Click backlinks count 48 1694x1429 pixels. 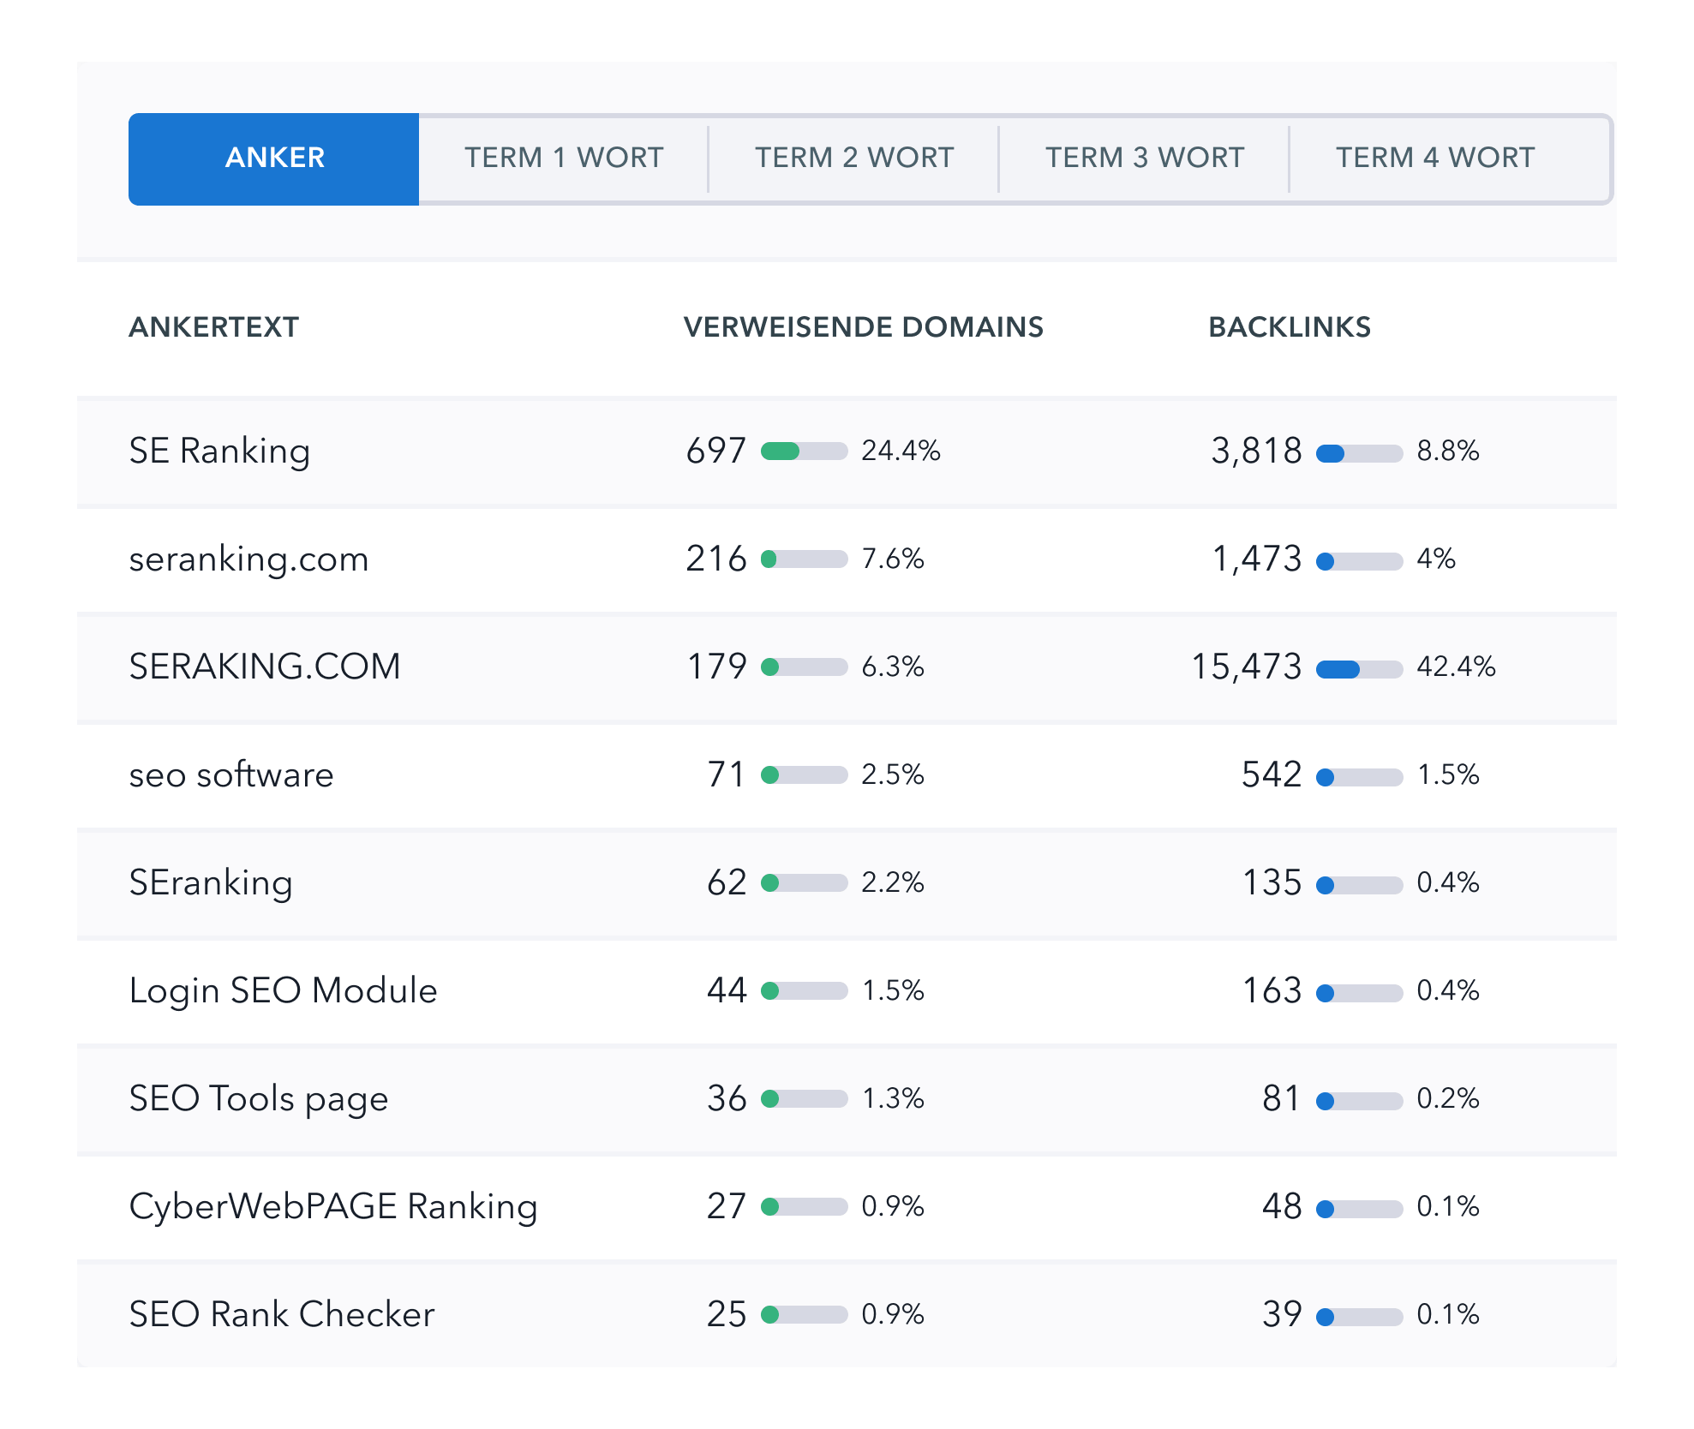(x=1282, y=1206)
